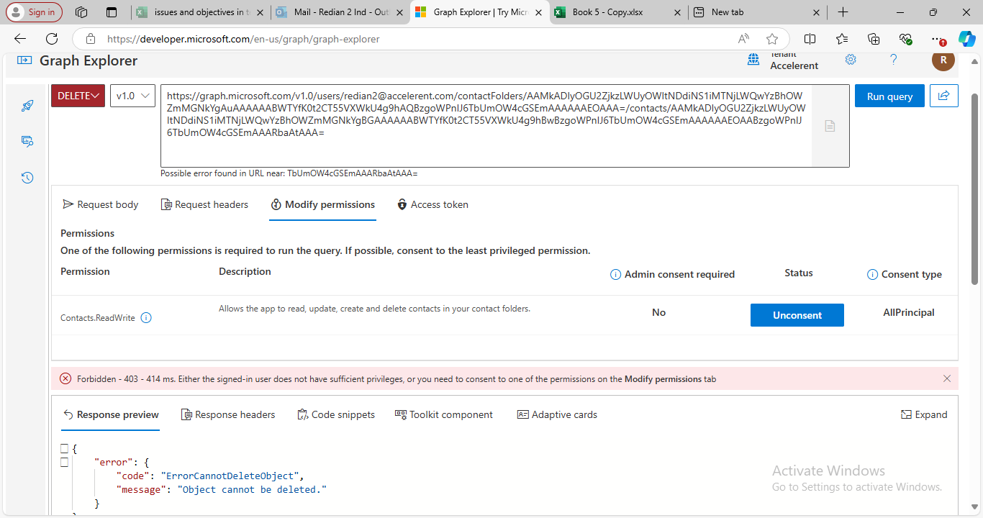Viewport: 983px width, 518px height.
Task: Open the Access token tab
Action: click(432, 204)
